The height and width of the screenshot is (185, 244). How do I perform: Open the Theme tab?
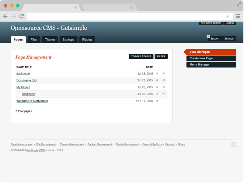point(50,40)
